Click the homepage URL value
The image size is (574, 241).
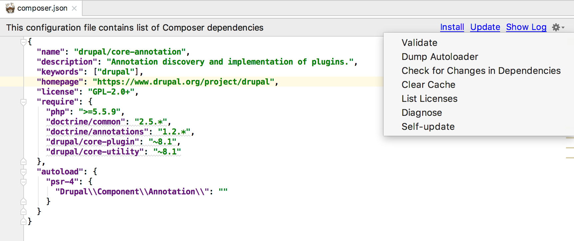(x=183, y=82)
